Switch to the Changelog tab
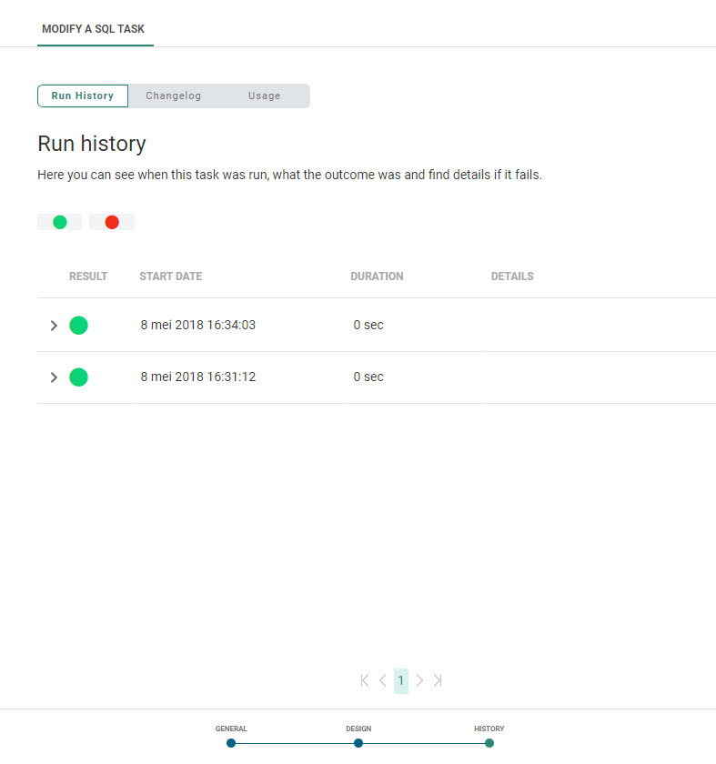Image resolution: width=716 pixels, height=764 pixels. (x=173, y=95)
